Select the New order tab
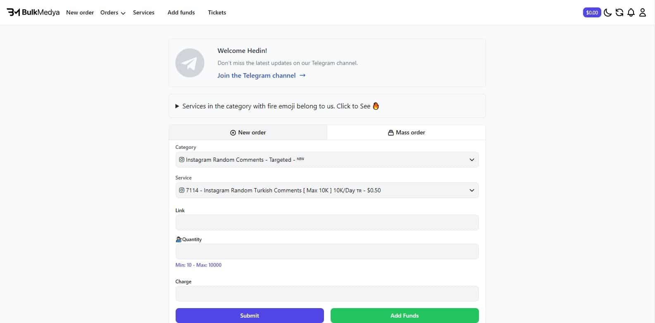The height and width of the screenshot is (323, 655). (x=248, y=132)
